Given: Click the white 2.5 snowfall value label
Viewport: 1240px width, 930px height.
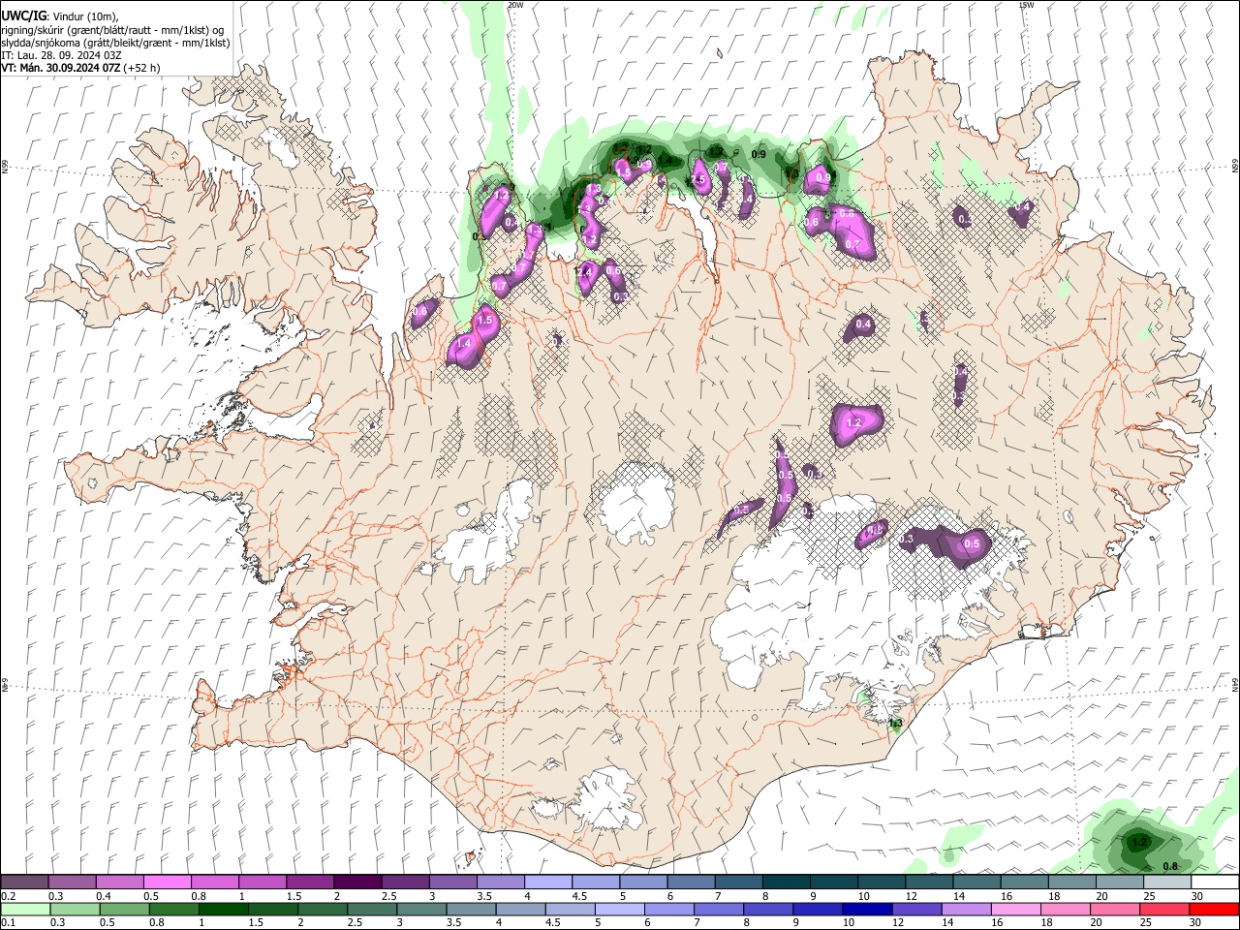Looking at the screenshot, I should point(697,179).
